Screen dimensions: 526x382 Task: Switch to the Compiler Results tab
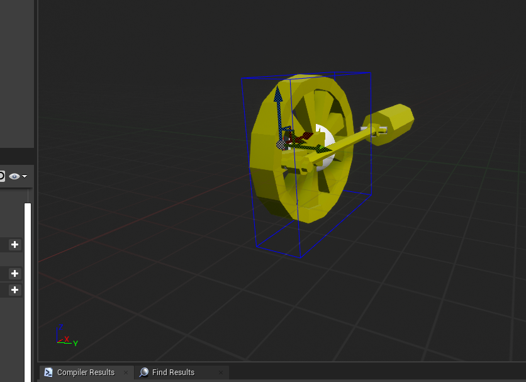[x=86, y=373]
